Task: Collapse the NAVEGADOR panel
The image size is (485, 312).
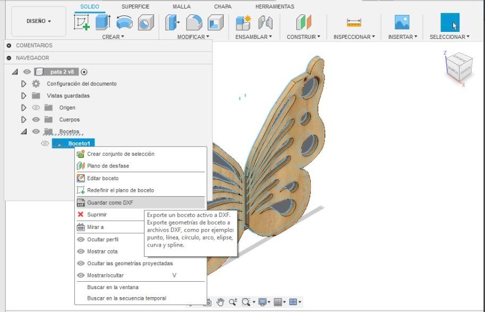Action: click(x=9, y=58)
